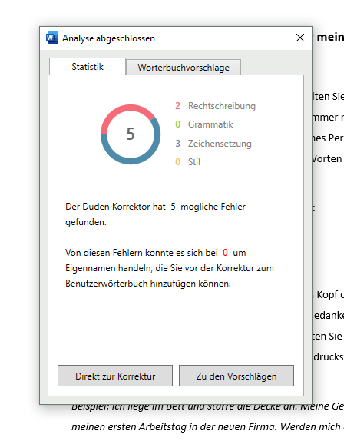Click the Zu den Vorschlägen button
This screenshot has height=441, width=344.
click(x=237, y=376)
